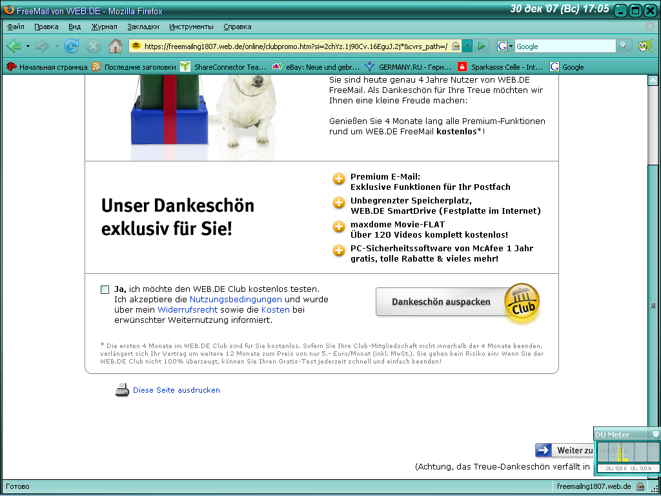Open the Forward history dropdown arrow
Viewport: 661px width, 496px height.
click(57, 46)
